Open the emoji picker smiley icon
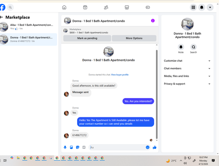 click(148, 147)
